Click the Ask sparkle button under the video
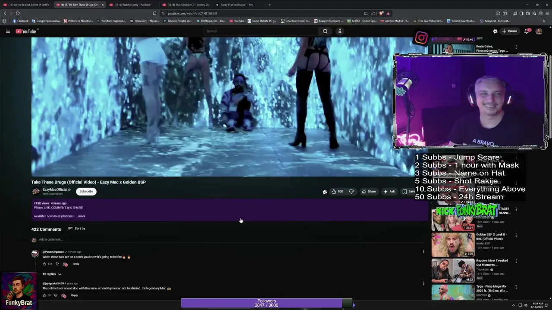This screenshot has height=310, width=552. tap(389, 192)
